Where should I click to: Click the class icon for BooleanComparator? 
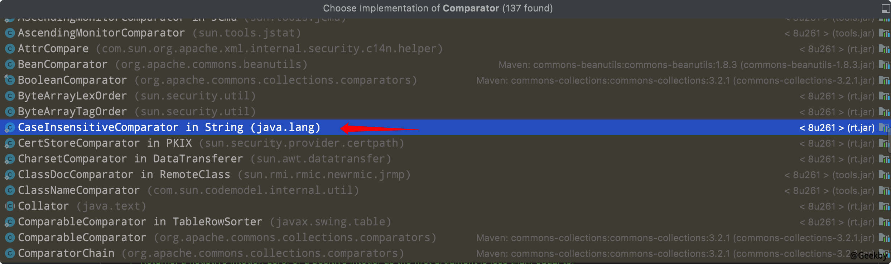10,80
